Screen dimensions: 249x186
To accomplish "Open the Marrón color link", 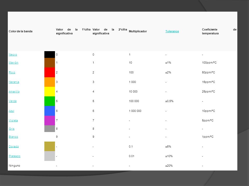I will point(13,63).
